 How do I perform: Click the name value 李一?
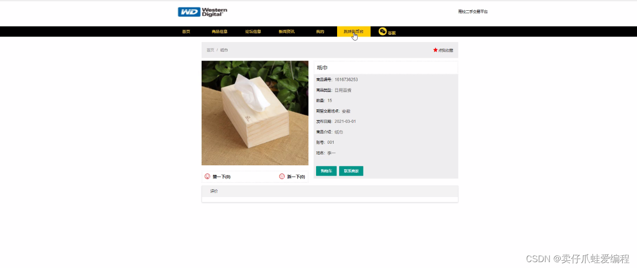[x=332, y=153]
